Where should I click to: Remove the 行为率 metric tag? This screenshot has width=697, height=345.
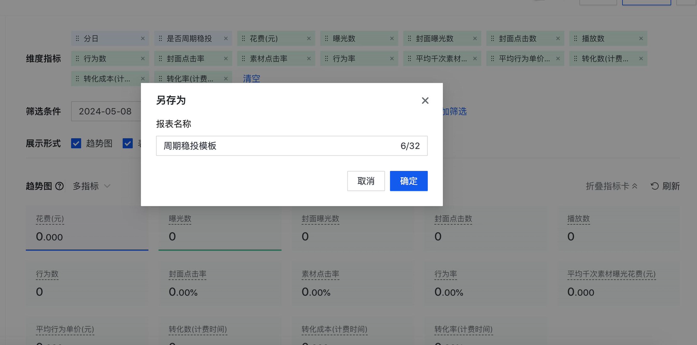point(392,58)
